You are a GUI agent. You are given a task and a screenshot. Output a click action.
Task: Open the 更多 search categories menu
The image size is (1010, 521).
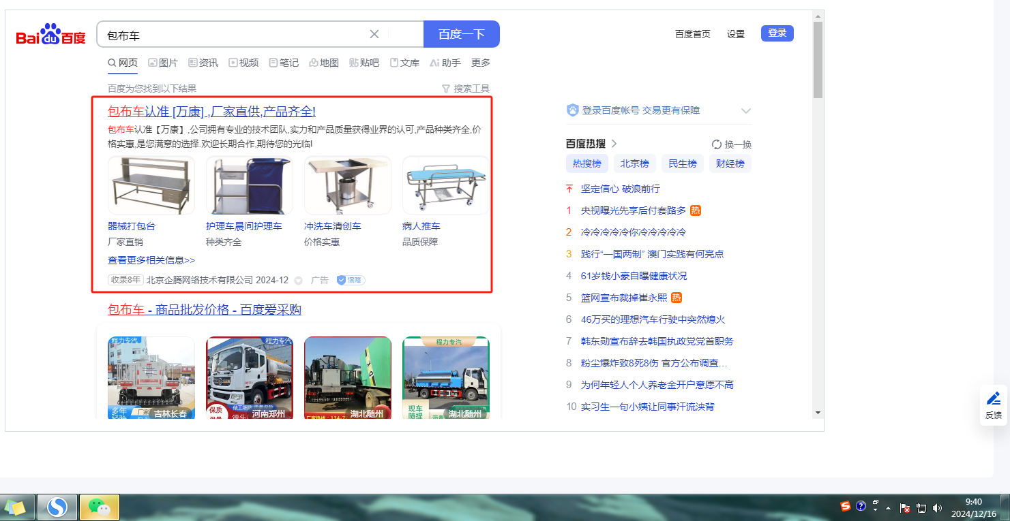coord(481,63)
